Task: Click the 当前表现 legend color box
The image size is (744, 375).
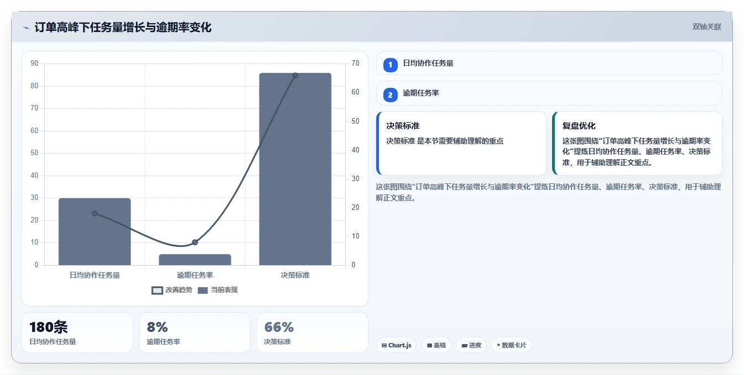Action: [x=202, y=291]
